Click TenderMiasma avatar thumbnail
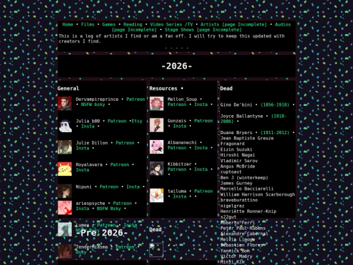Screen dimensions: 353x265 (65, 251)
